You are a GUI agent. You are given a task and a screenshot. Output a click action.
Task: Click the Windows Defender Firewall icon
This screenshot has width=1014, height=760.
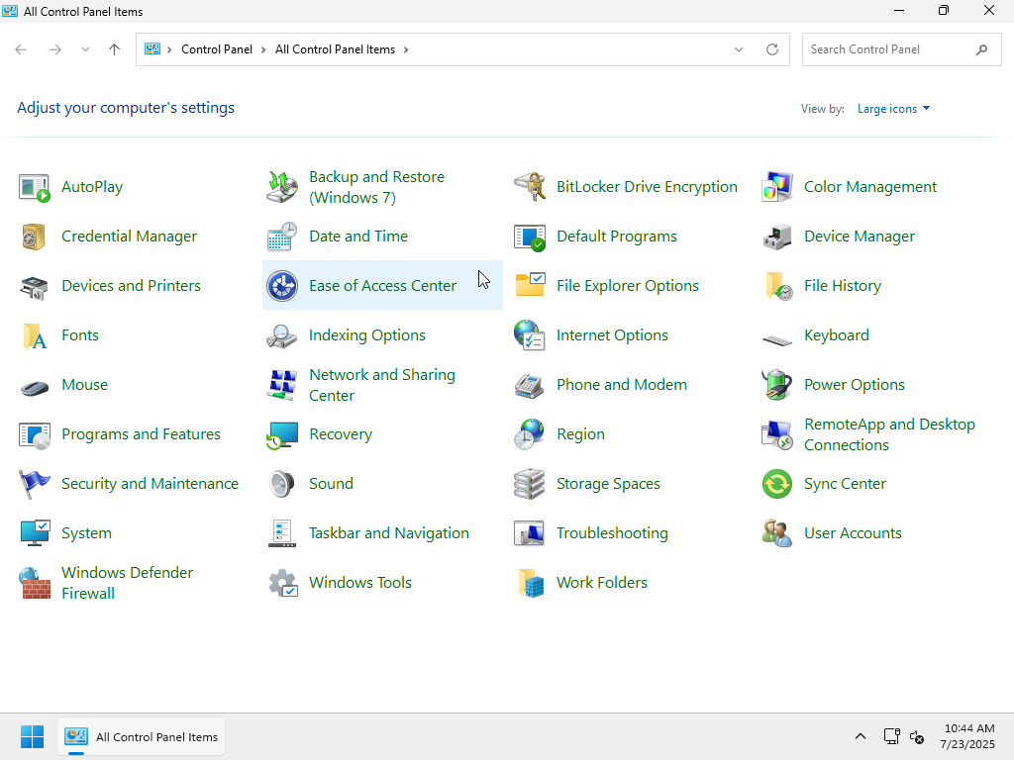point(35,583)
